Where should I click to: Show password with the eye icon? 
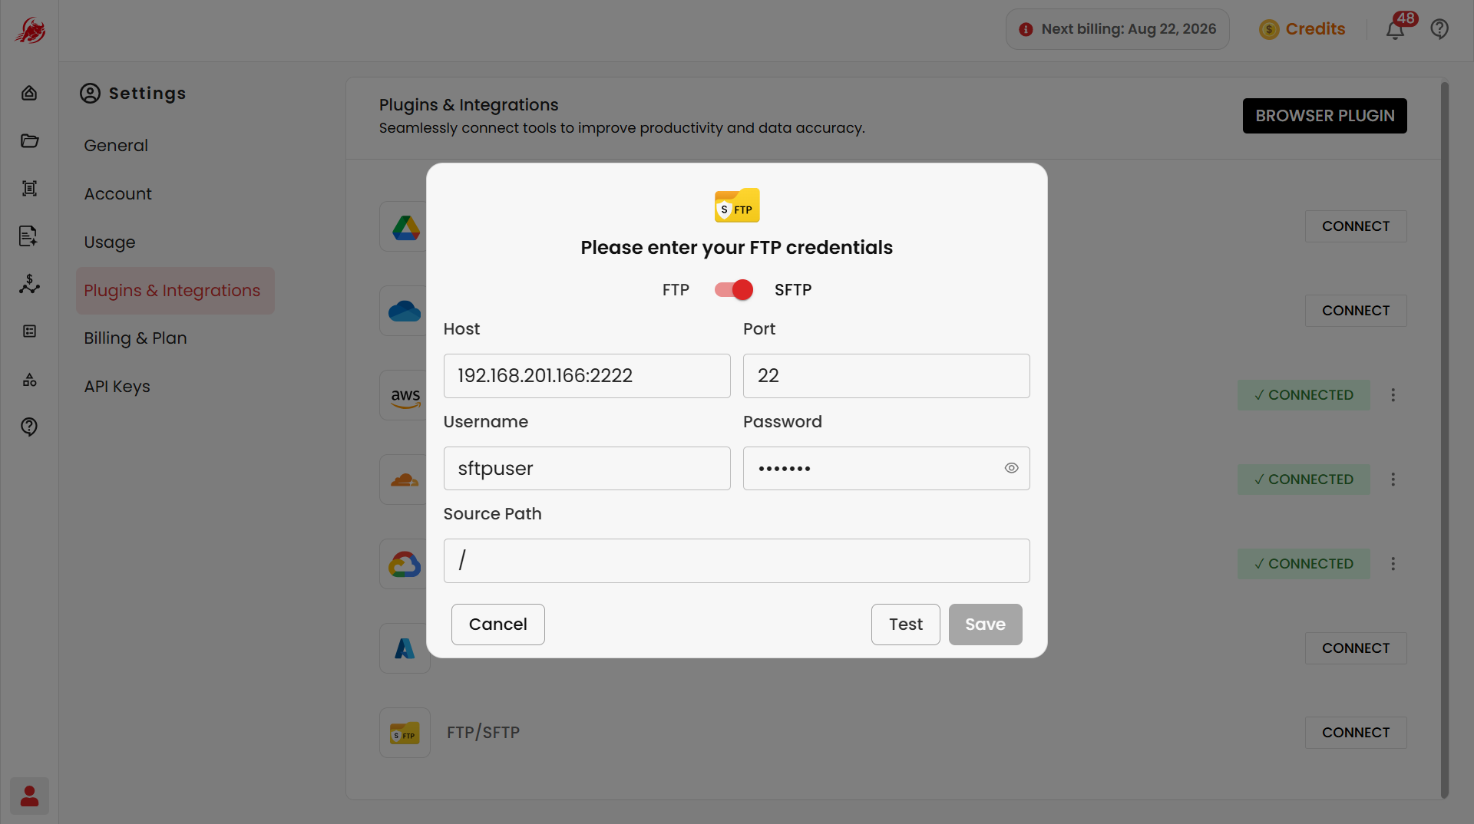[1011, 468]
